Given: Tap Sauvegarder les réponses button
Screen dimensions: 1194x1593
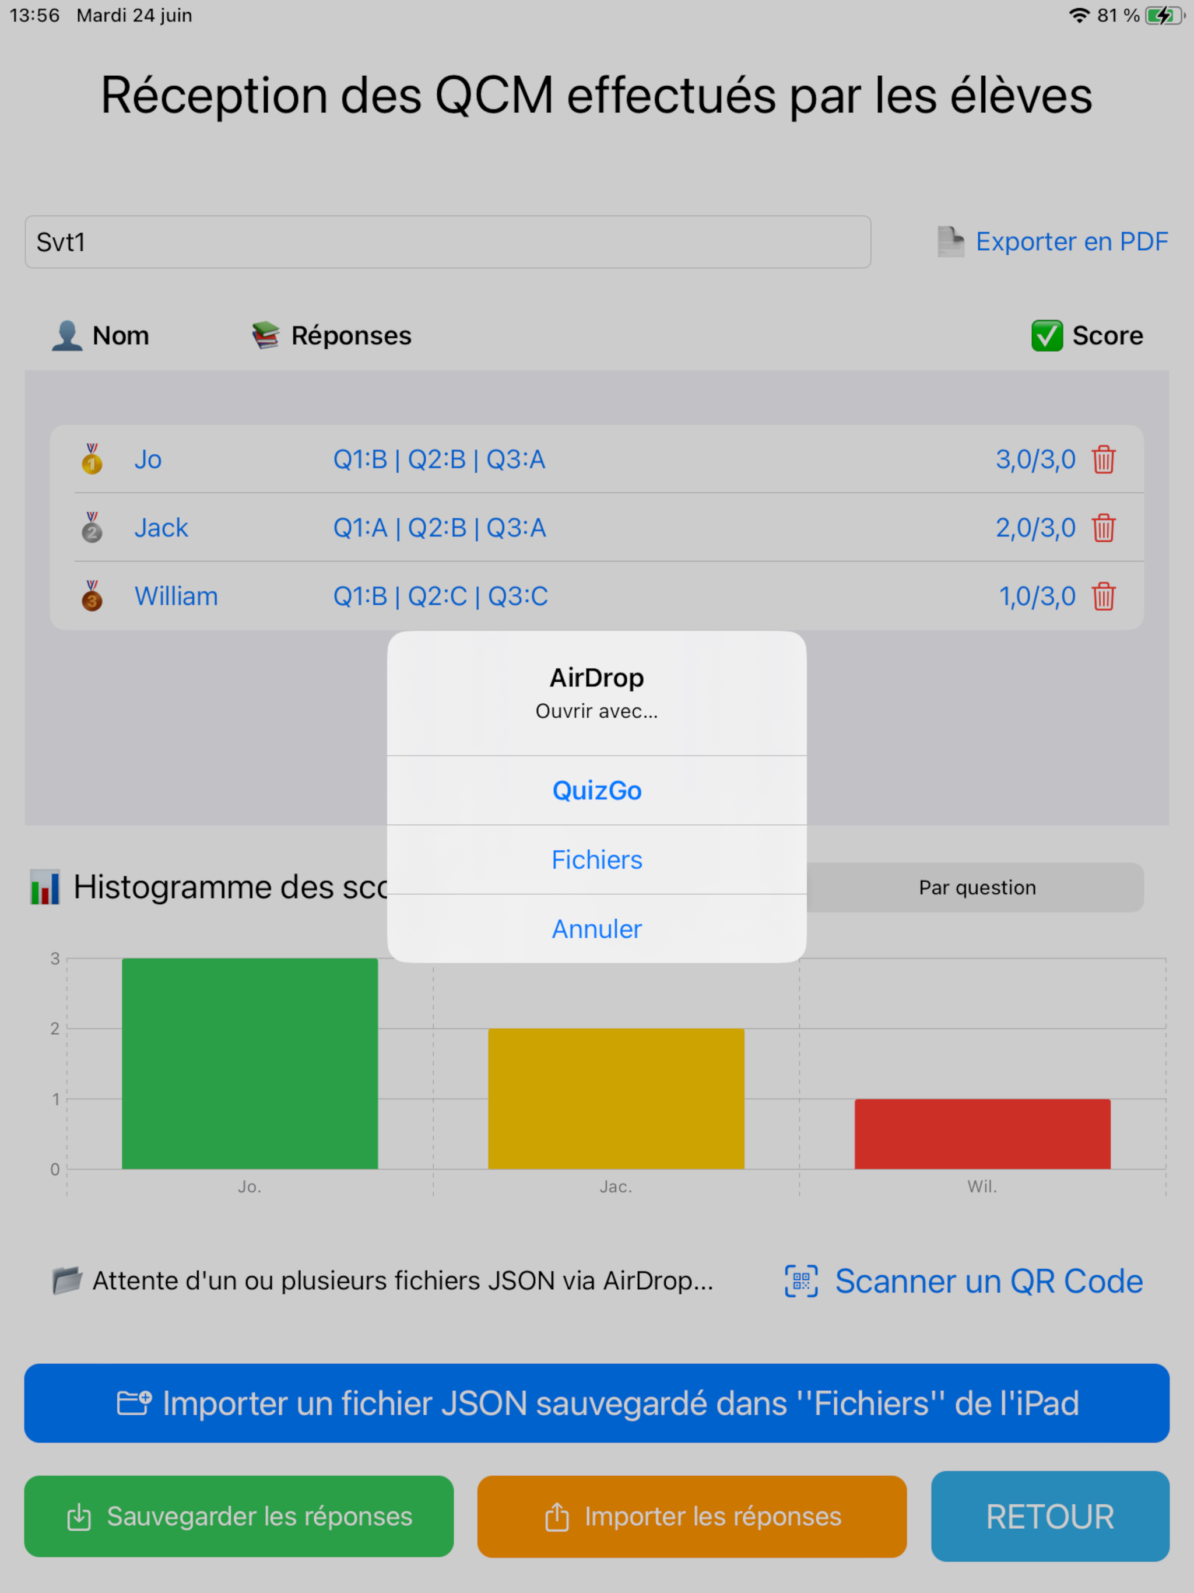Looking at the screenshot, I should click(239, 1517).
